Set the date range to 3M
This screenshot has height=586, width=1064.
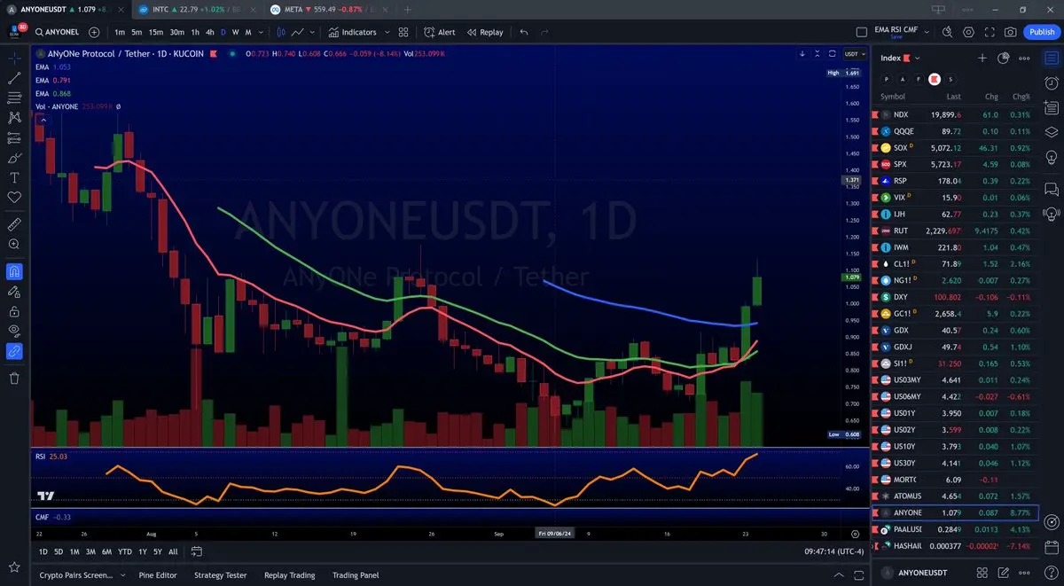tap(90, 551)
